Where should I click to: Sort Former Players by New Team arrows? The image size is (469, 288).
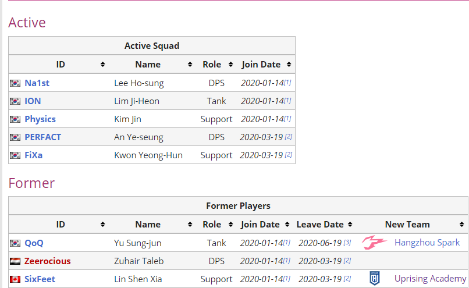[x=462, y=225]
